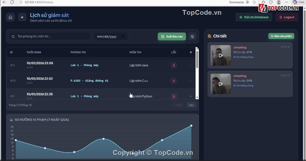306x161 pixels.
Task: Open browser Chat sidebar button
Action: tap(298, 2)
